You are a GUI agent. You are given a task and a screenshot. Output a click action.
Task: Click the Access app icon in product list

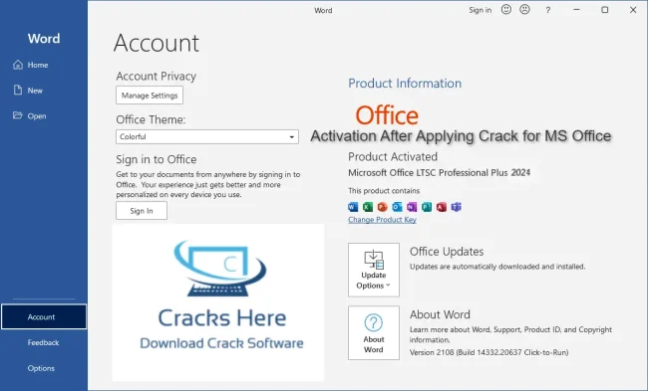(442, 207)
